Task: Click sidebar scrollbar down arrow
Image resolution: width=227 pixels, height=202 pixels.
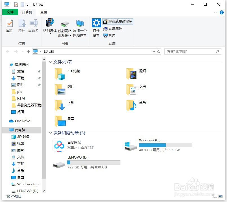Action: (x=44, y=191)
